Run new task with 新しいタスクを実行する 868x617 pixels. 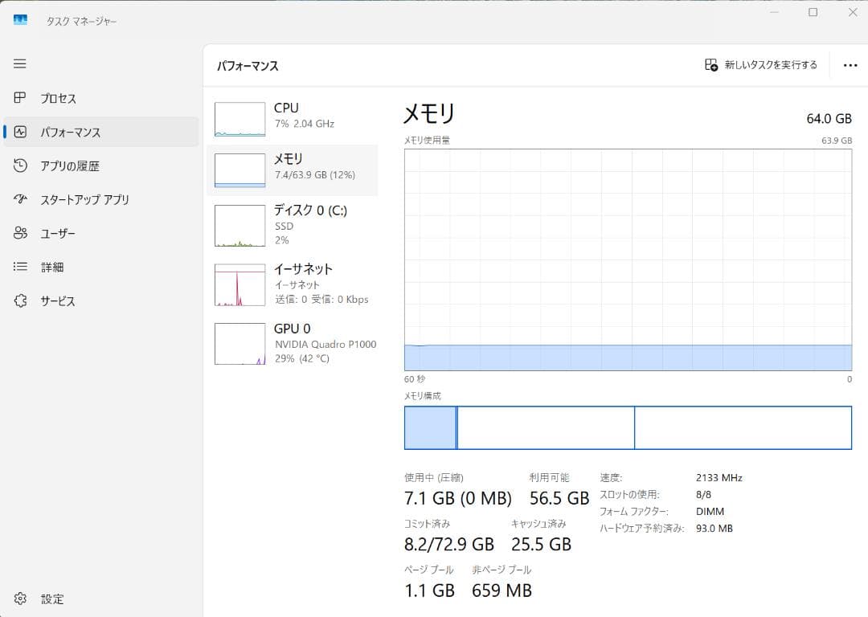click(x=760, y=65)
